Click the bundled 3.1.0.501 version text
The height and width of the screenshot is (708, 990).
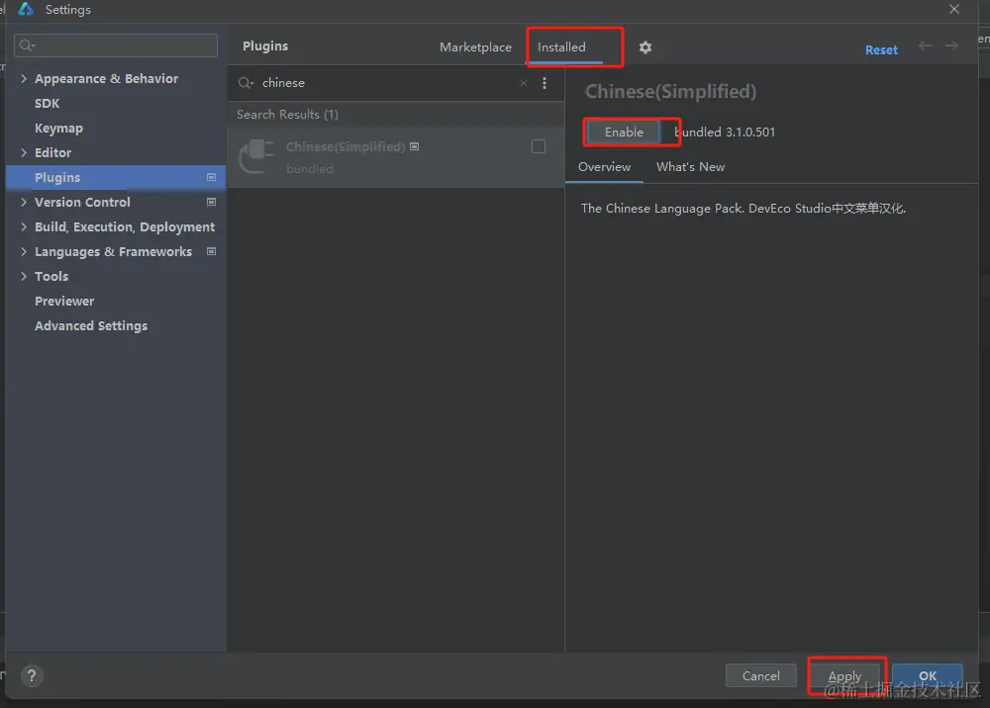[x=725, y=133]
